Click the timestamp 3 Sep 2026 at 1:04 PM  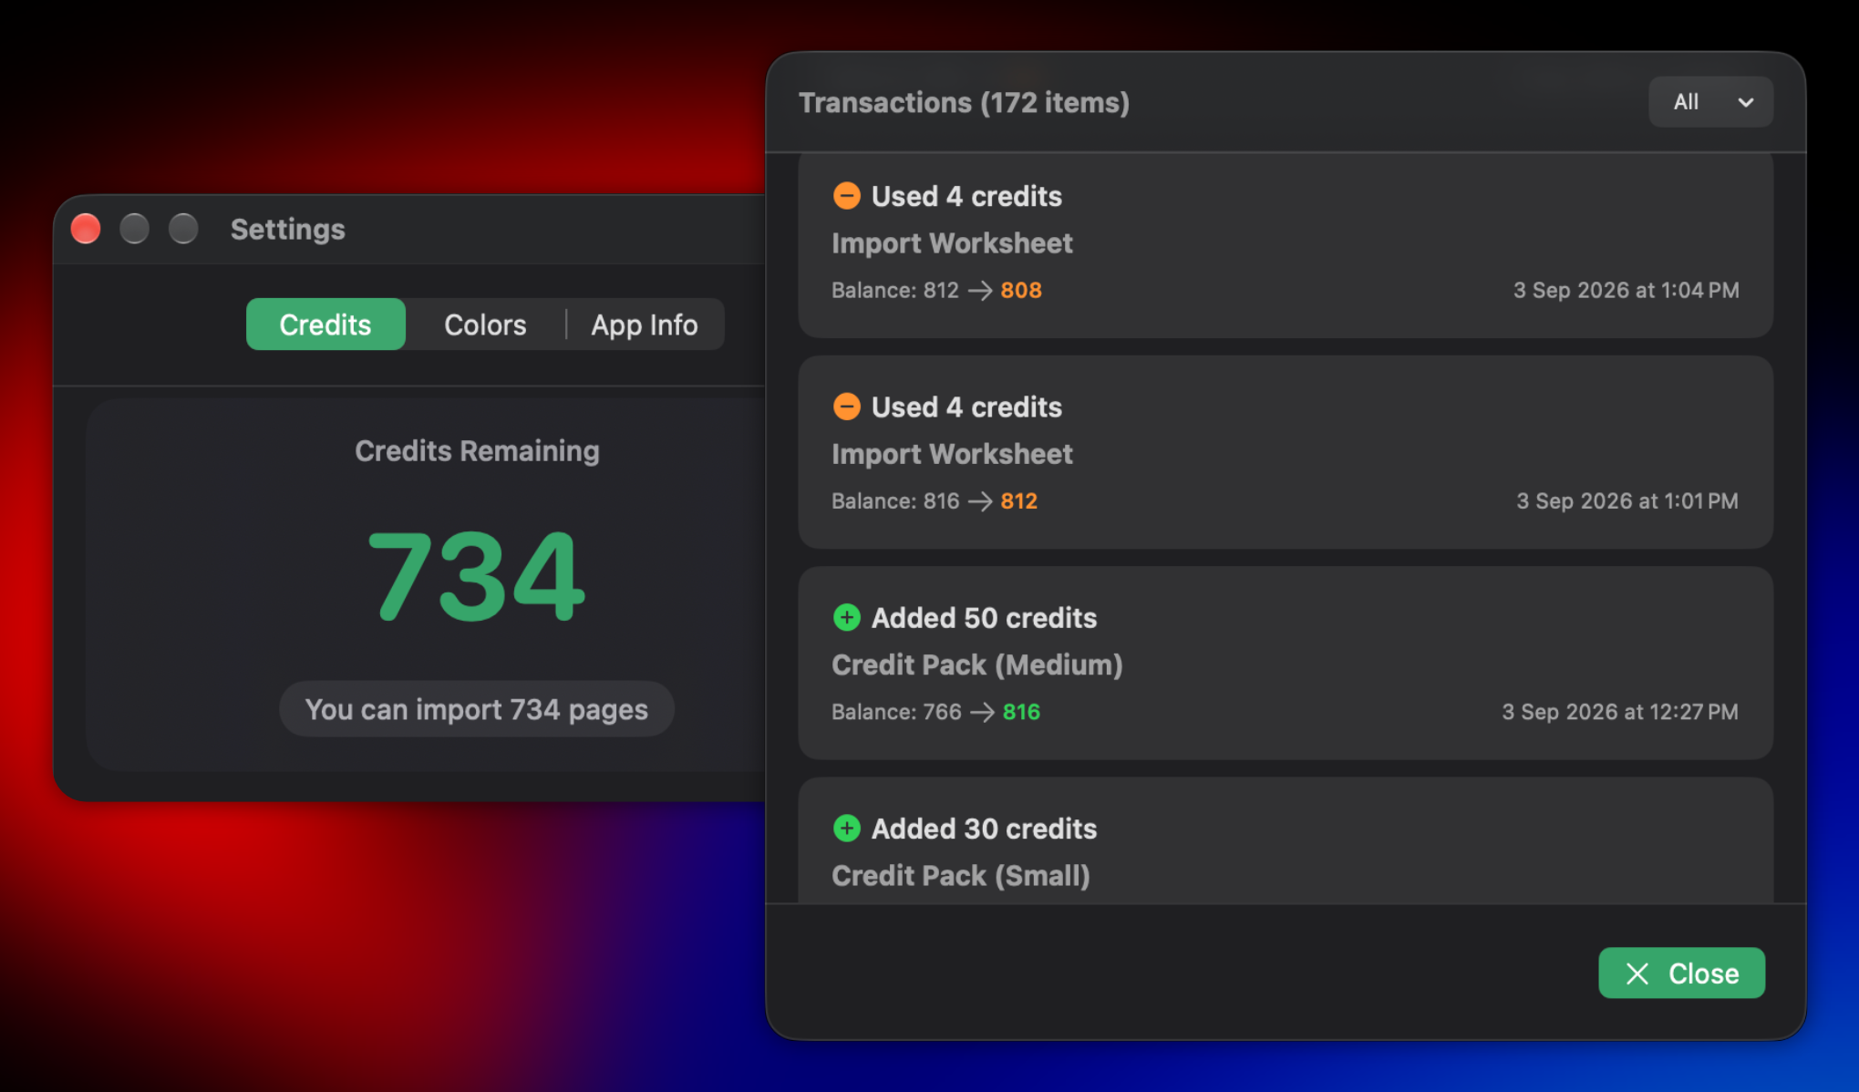pyautogui.click(x=1627, y=290)
